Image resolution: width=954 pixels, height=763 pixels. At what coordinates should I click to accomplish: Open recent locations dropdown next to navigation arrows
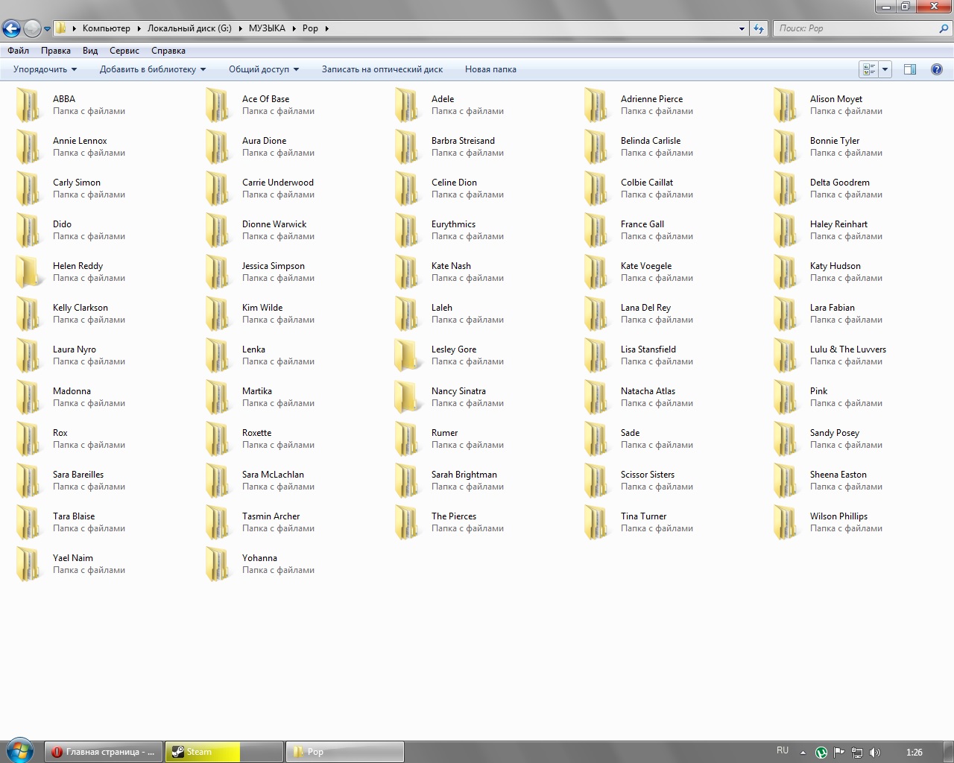(47, 29)
